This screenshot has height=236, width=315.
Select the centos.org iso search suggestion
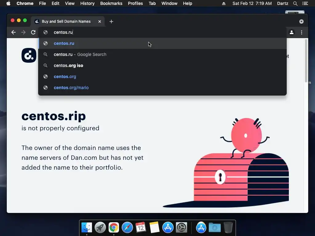pos(162,65)
